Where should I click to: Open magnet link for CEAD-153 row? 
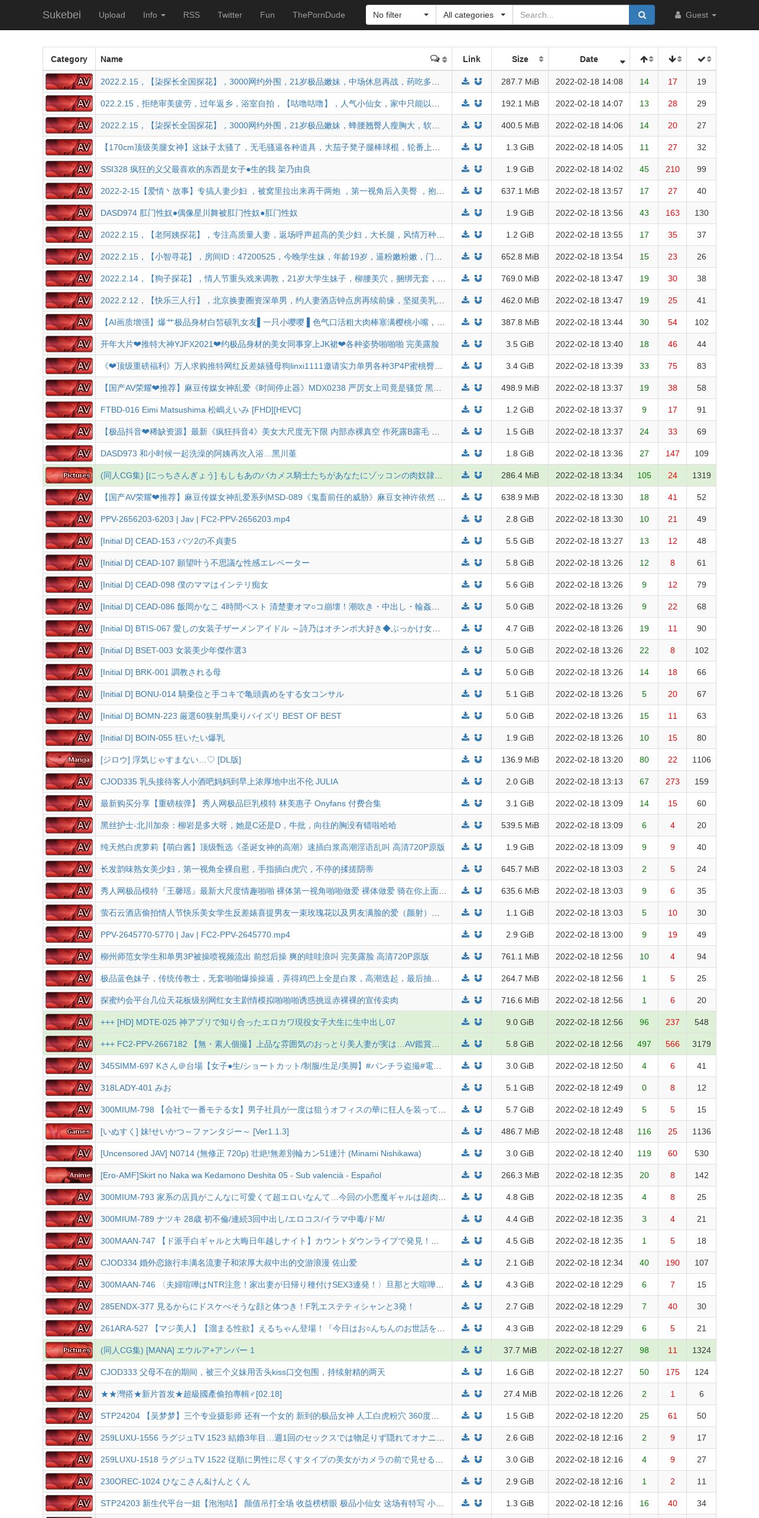478,541
